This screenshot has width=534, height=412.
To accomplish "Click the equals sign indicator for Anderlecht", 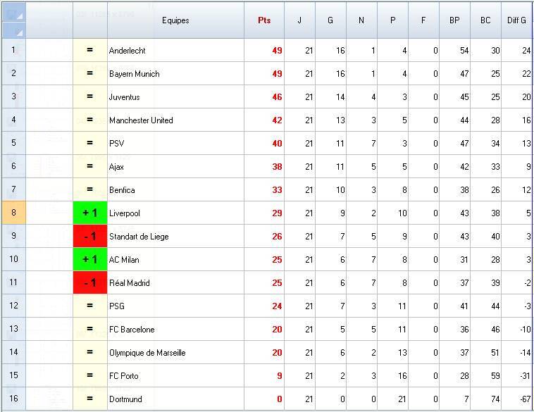I will click(x=89, y=51).
